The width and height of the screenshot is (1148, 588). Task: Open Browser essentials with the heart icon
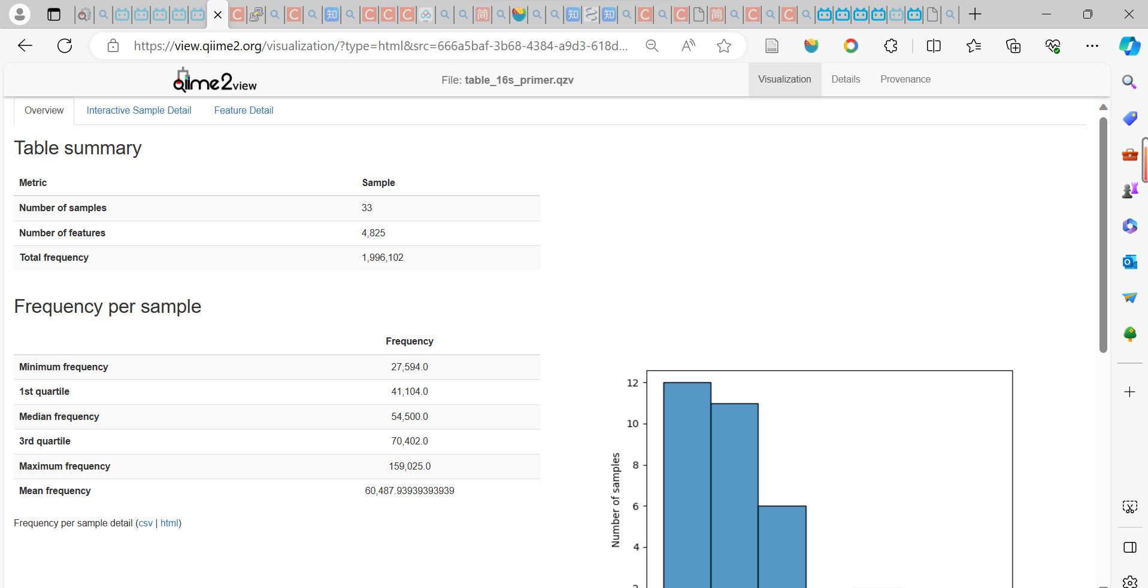1053,45
